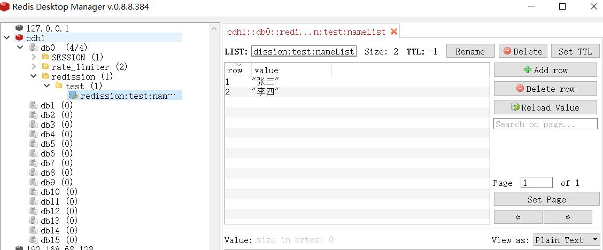The width and height of the screenshot is (603, 250).
Task: Expand the SESSION namespace
Action: coord(34,57)
